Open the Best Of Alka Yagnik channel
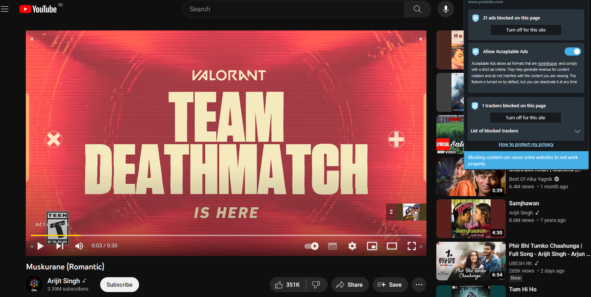591x297 pixels. 530,179
